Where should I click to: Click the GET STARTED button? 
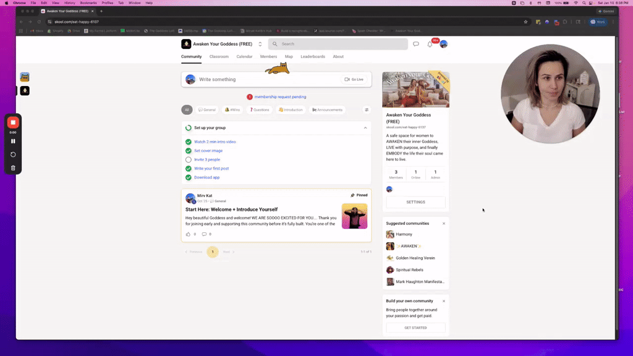[x=415, y=328]
